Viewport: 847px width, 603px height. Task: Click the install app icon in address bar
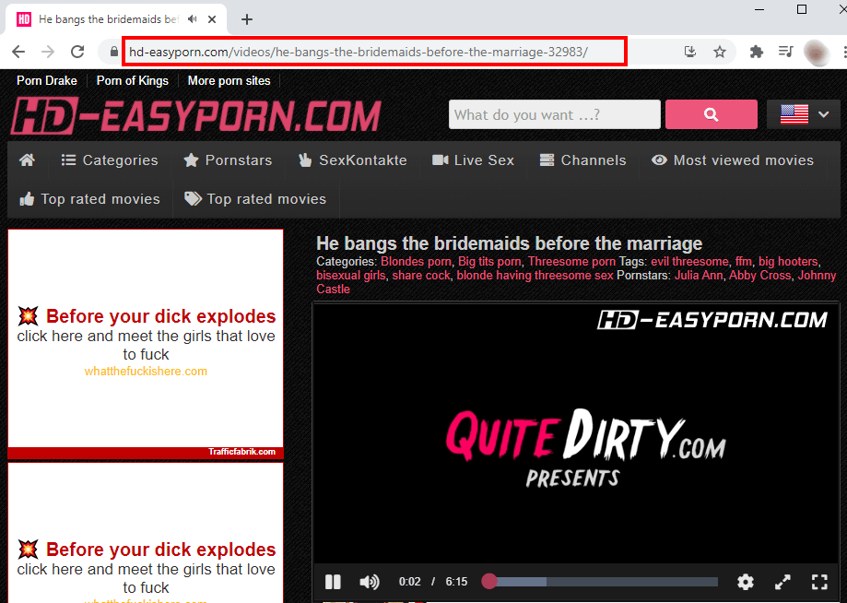(689, 52)
